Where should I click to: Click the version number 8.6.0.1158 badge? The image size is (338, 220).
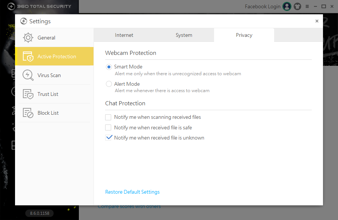tap(39, 213)
